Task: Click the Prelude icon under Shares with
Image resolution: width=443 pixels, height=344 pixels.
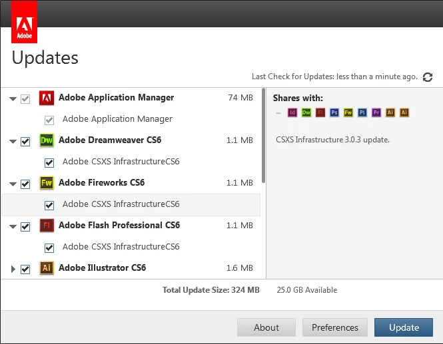Action: (362, 112)
